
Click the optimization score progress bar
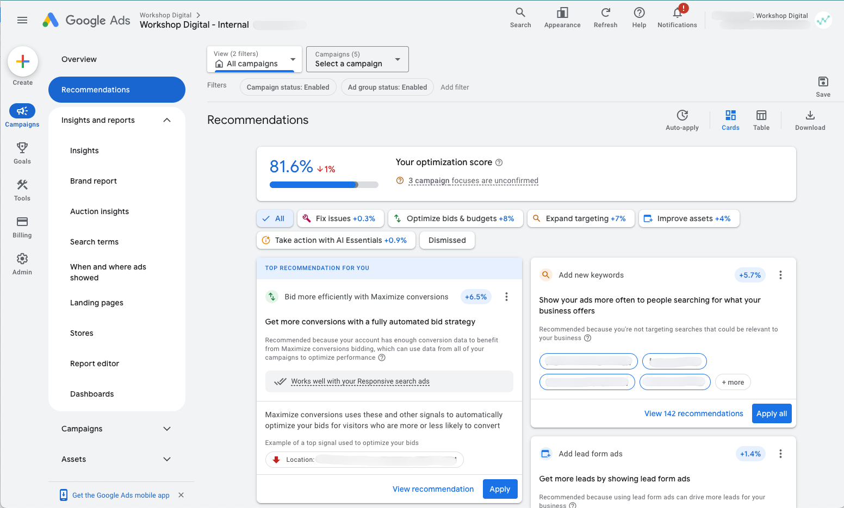[x=324, y=185]
